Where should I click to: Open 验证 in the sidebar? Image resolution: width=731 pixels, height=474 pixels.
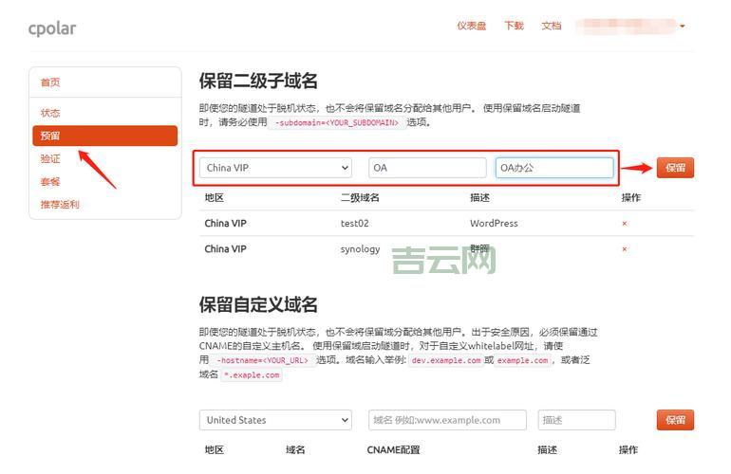(x=50, y=158)
